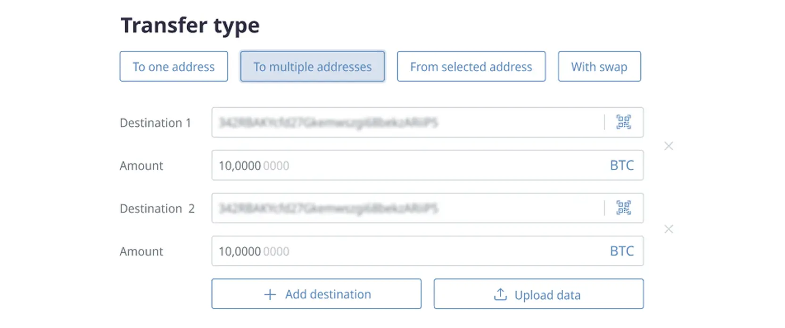The height and width of the screenshot is (328, 785).
Task: Click the plus icon to add destination
Action: [270, 295]
